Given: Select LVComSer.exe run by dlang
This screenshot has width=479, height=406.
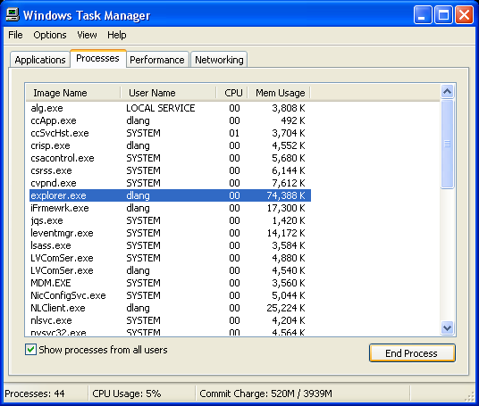Looking at the screenshot, I should 170,270.
